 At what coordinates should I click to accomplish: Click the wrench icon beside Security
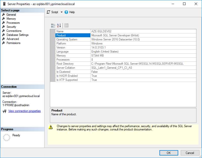[x=4, y=27]
